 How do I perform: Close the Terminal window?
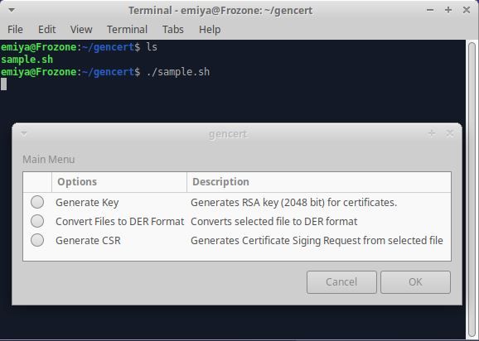(467, 10)
